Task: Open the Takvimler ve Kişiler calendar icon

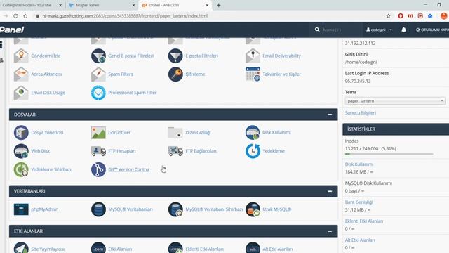Action: [253, 74]
